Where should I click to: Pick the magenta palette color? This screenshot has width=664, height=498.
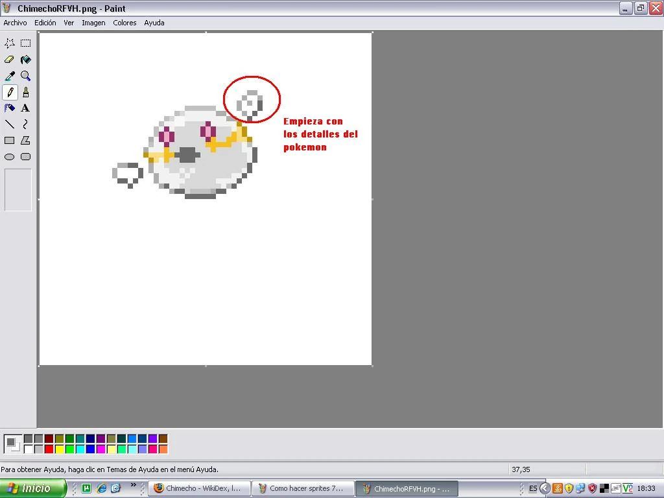click(101, 449)
